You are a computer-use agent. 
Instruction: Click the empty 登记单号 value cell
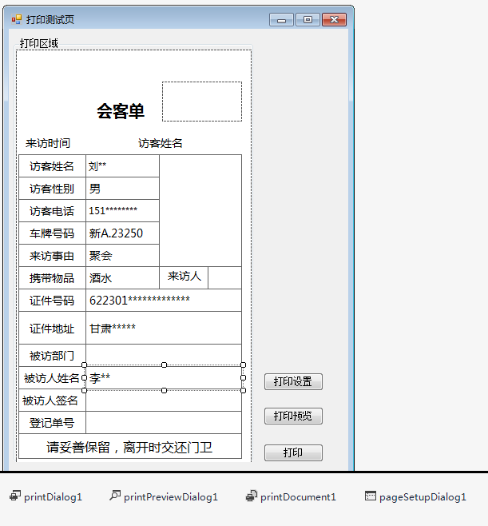click(164, 423)
